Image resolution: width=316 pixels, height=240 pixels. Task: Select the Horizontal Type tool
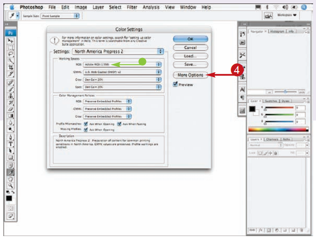click(10, 144)
